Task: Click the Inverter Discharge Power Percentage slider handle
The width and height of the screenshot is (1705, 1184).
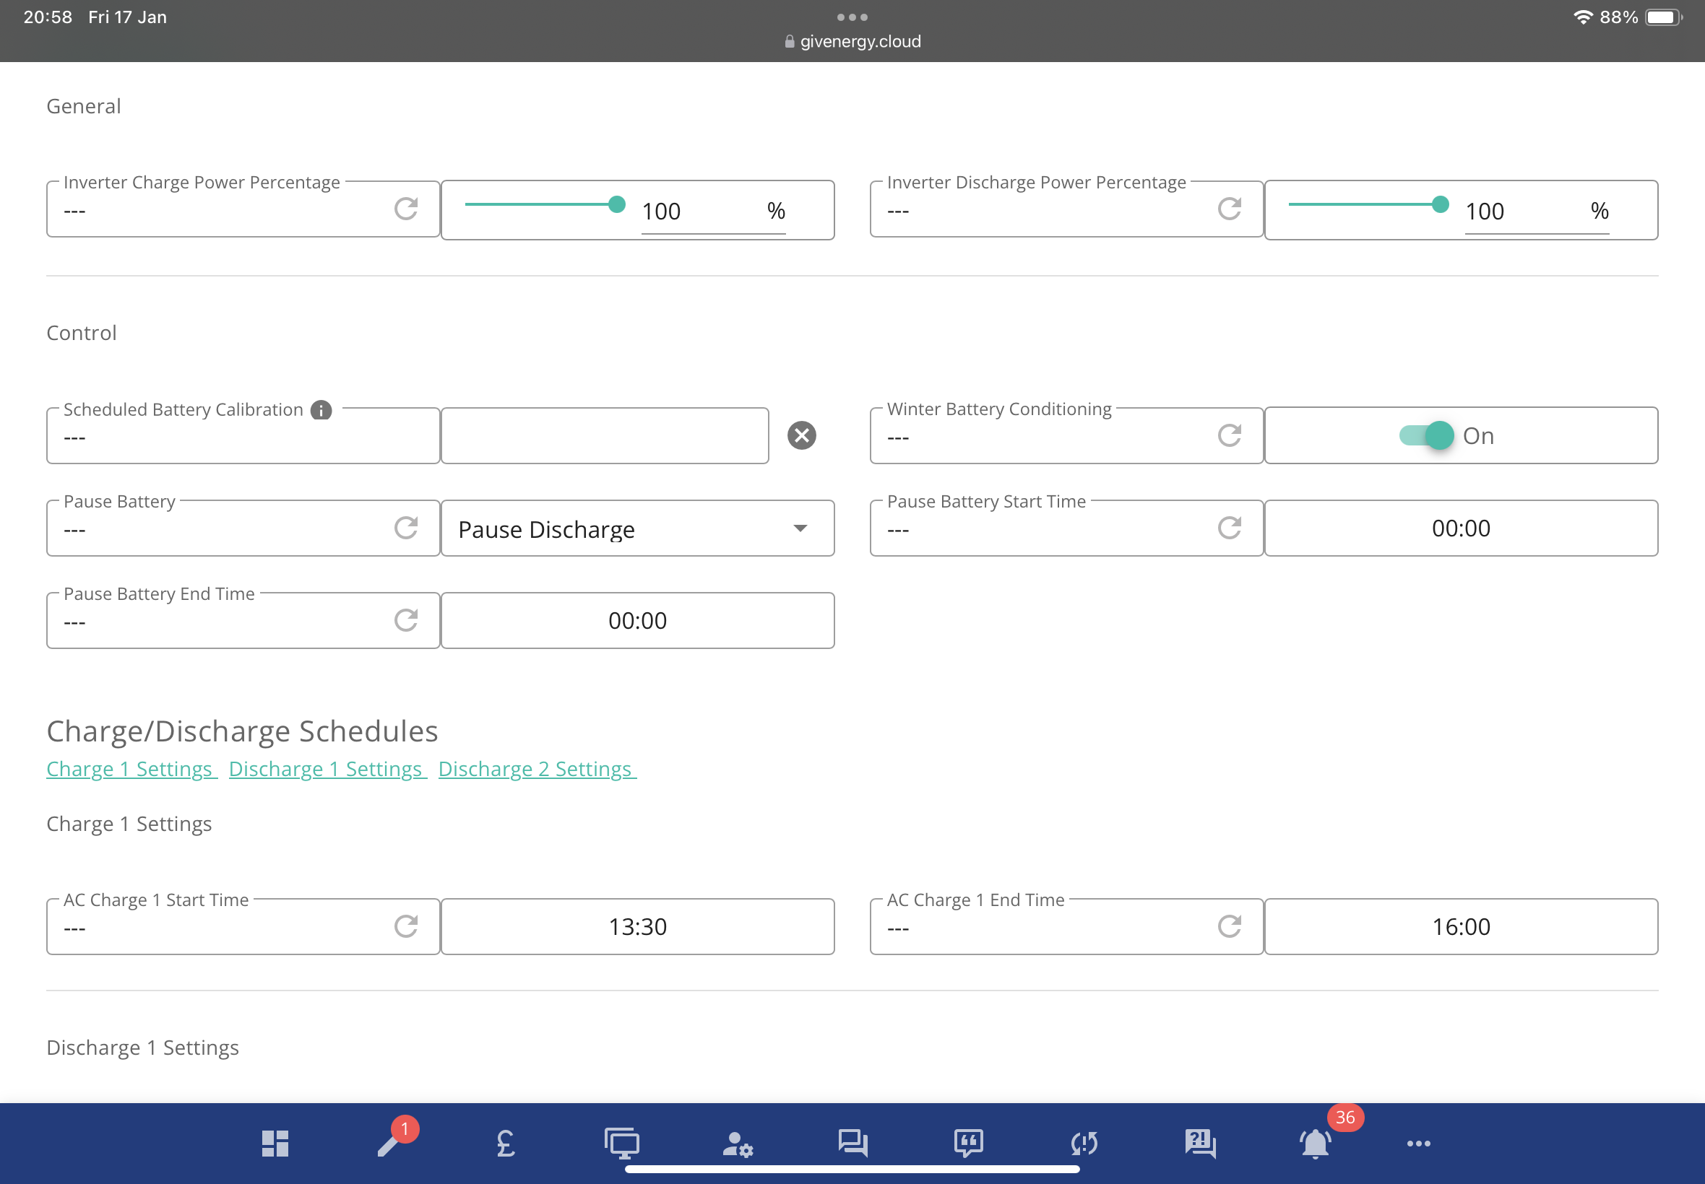Action: (x=1440, y=204)
